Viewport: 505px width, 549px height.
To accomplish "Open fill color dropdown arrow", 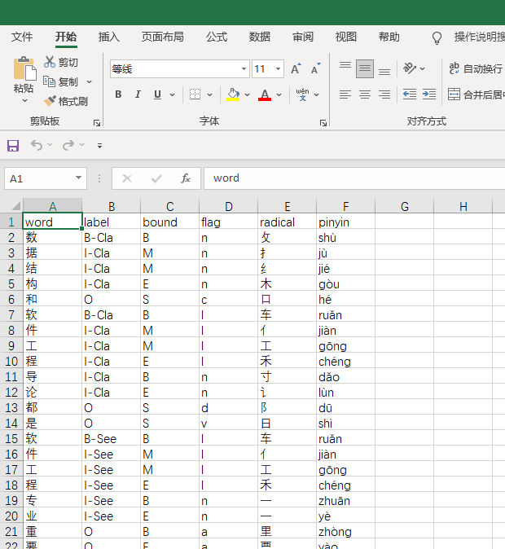I will [248, 94].
